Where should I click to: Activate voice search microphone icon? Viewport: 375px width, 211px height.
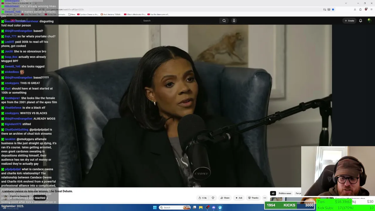(234, 21)
